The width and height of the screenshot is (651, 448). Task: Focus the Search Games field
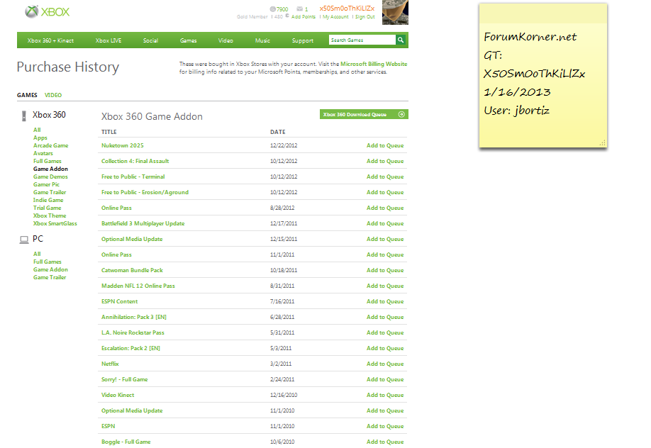[x=362, y=40]
